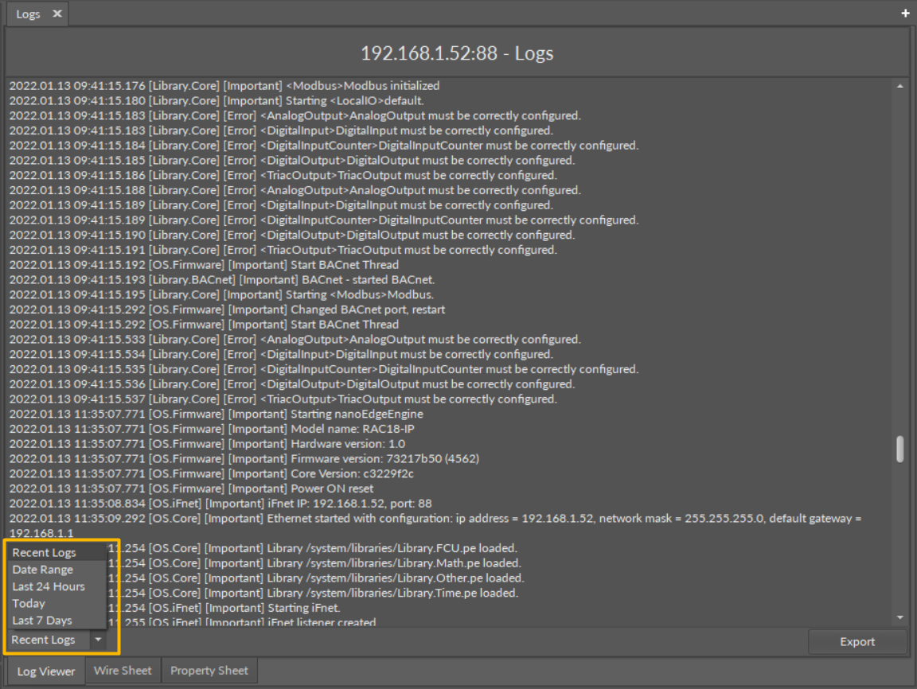Select Today in the log filter list
Image resolution: width=917 pixels, height=689 pixels.
click(x=29, y=603)
